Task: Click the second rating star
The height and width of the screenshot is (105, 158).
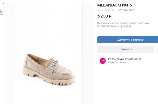Action: point(102,10)
